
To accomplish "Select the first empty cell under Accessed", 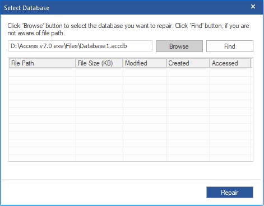I will click(x=230, y=72).
